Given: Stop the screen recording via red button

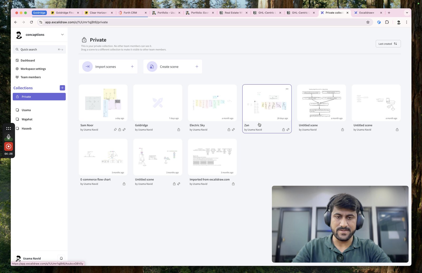Looking at the screenshot, I should click(8, 146).
